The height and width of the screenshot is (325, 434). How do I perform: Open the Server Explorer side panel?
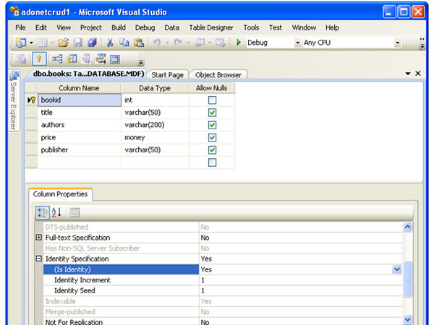click(14, 100)
